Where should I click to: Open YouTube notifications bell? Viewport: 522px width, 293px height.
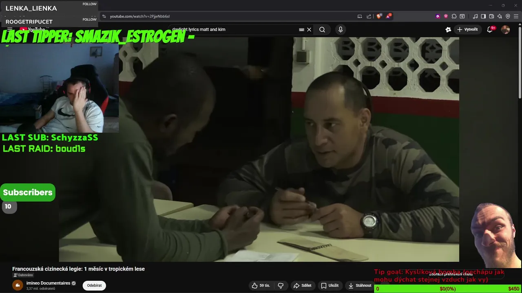[490, 29]
